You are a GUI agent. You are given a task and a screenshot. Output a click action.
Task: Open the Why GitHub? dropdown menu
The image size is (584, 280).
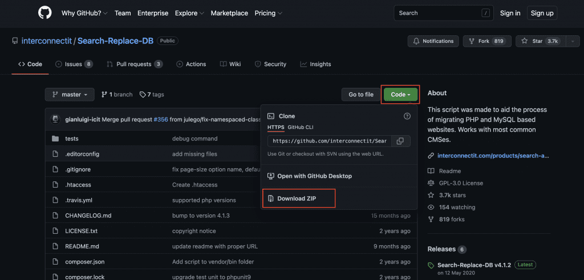coord(84,13)
